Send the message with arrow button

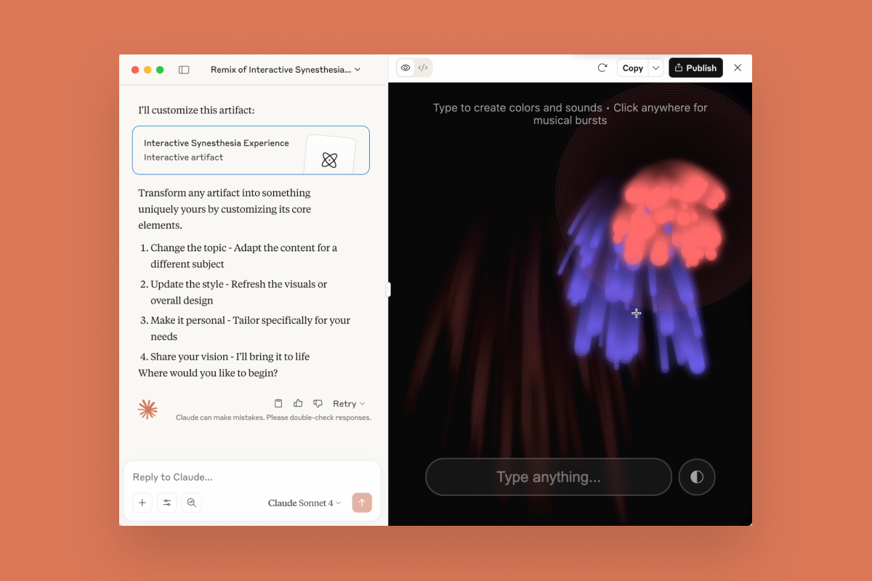362,503
